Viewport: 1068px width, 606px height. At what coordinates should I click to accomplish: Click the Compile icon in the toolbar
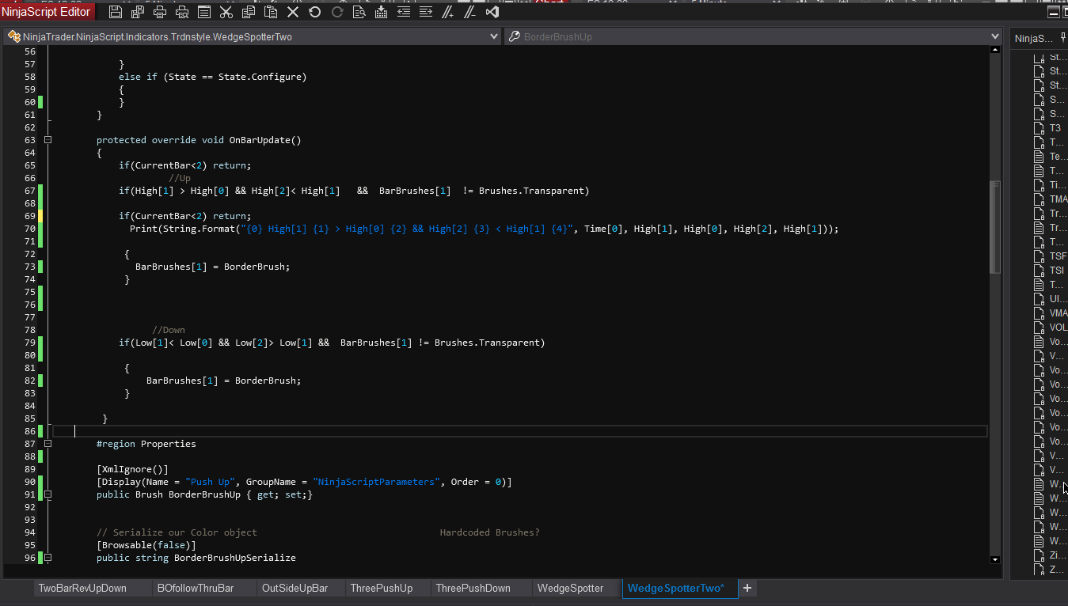pos(381,12)
